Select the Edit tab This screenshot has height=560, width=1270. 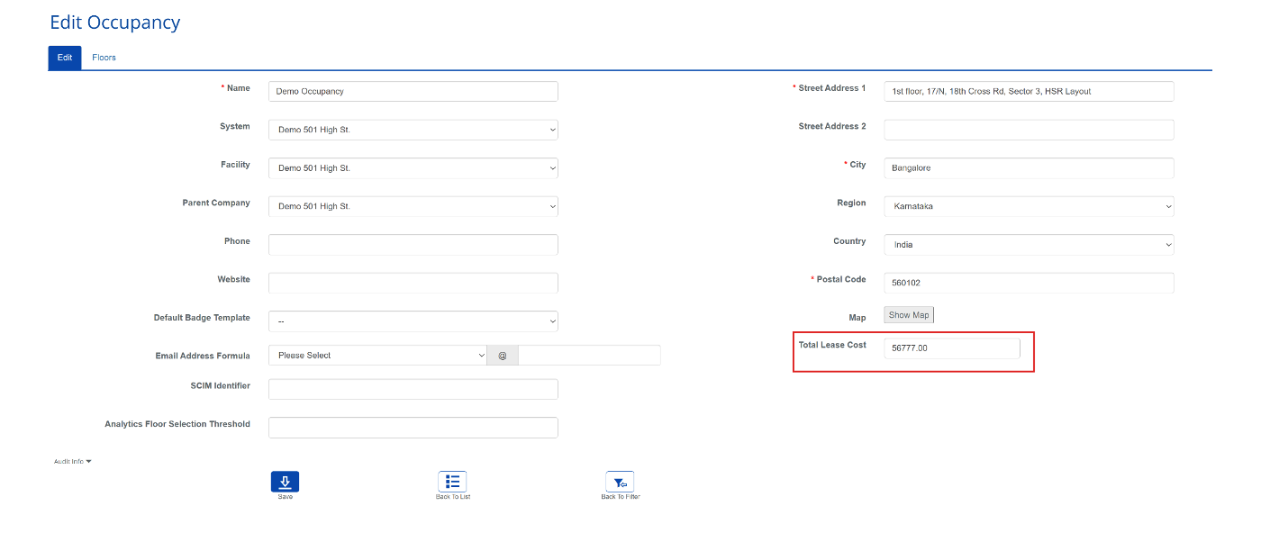coord(64,57)
